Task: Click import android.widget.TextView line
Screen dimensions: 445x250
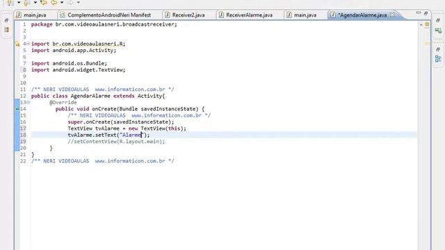Action: click(78, 69)
